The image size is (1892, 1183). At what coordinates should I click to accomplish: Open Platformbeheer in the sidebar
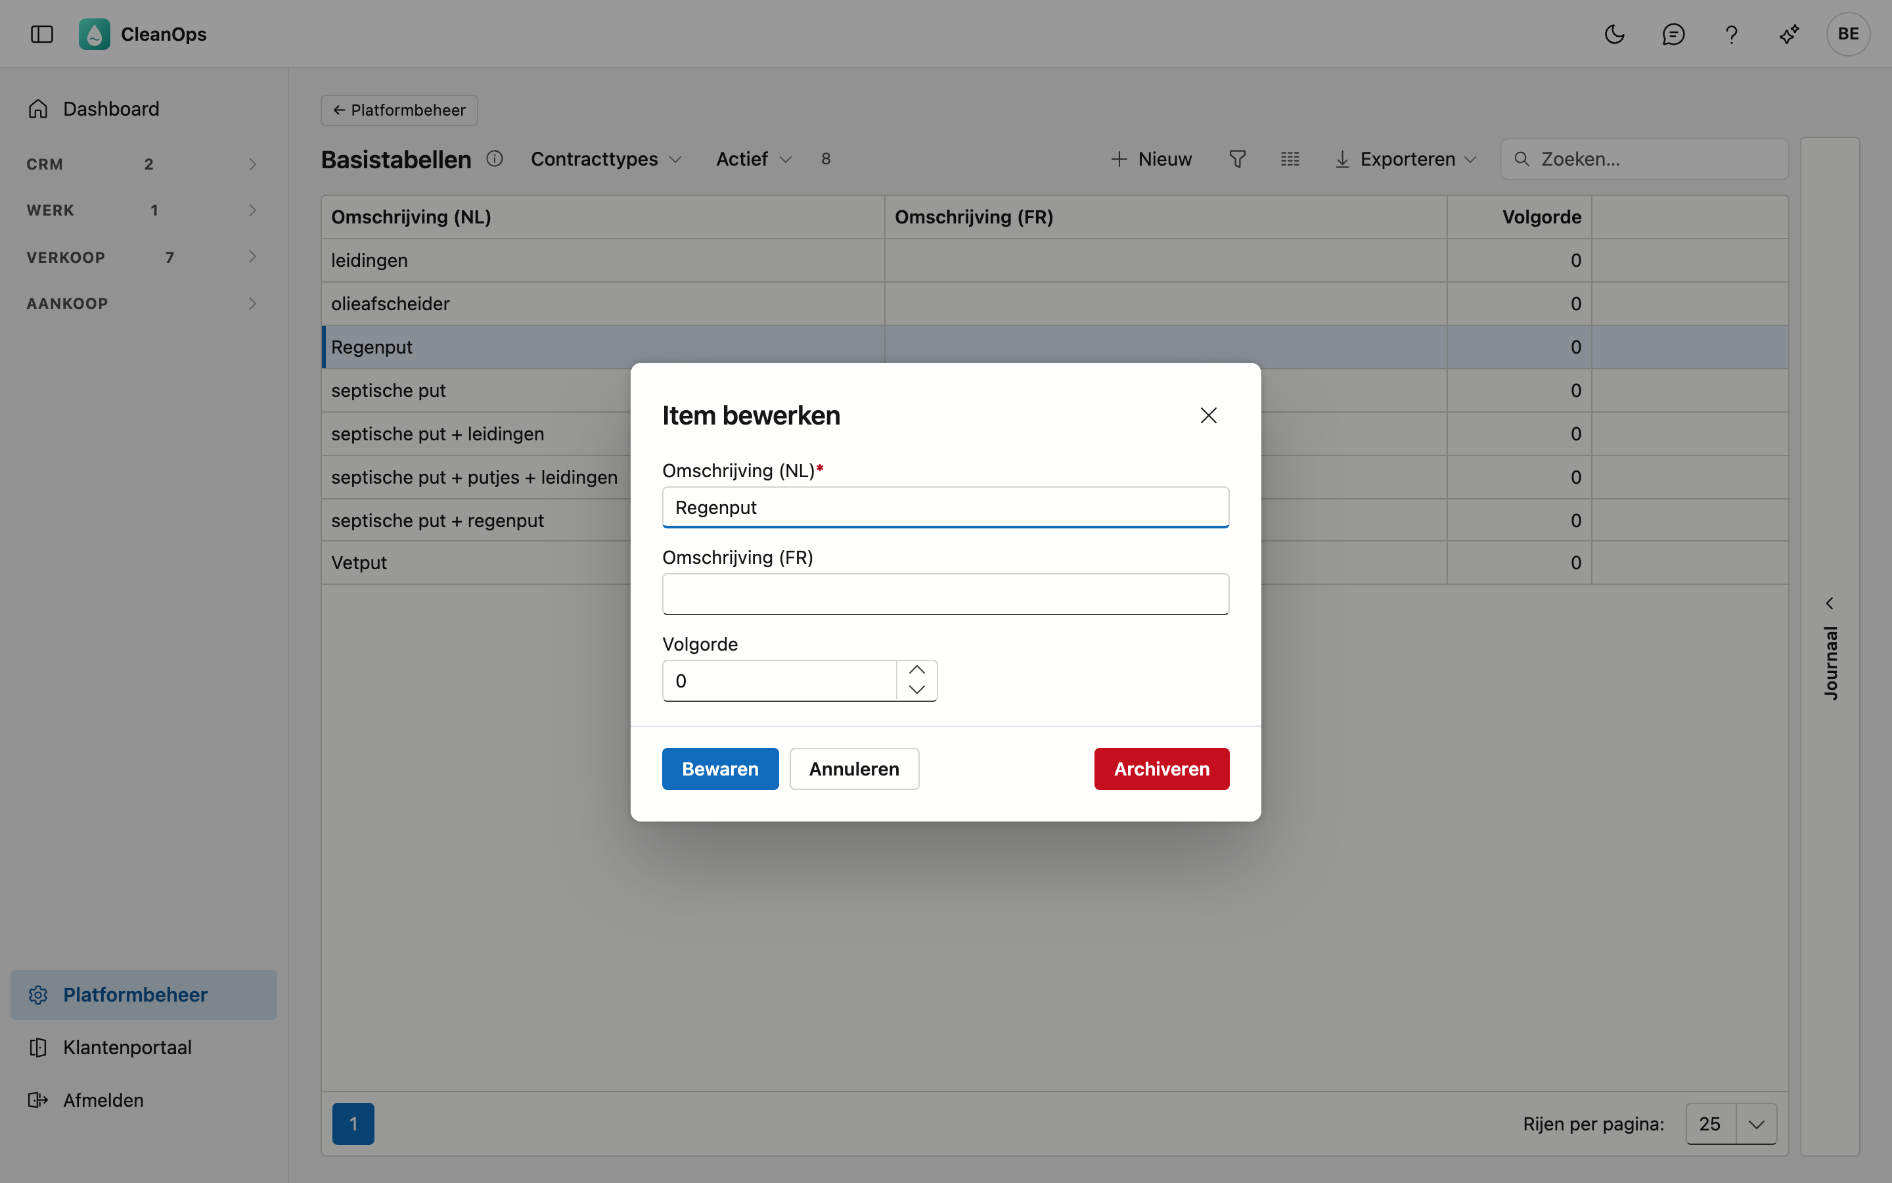pos(144,994)
